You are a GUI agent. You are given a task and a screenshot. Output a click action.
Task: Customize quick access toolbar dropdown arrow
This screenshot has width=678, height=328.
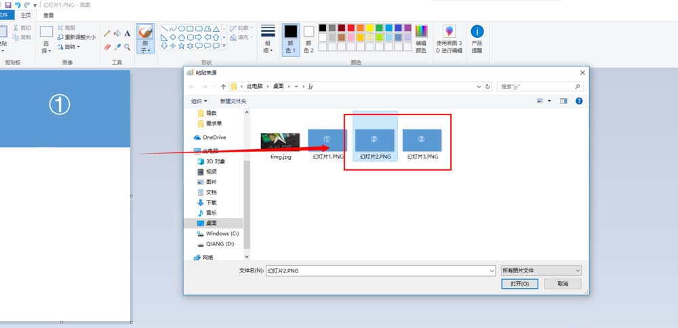35,5
